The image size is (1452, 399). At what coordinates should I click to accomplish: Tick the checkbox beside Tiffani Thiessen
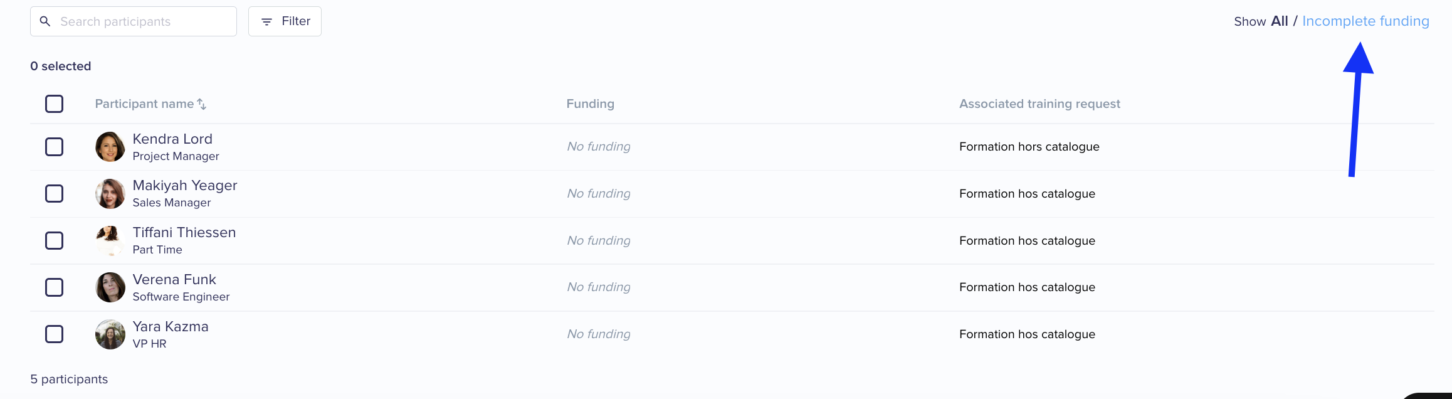[55, 241]
